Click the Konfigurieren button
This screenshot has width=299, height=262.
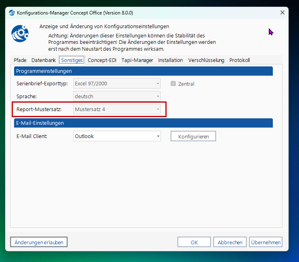coord(193,136)
